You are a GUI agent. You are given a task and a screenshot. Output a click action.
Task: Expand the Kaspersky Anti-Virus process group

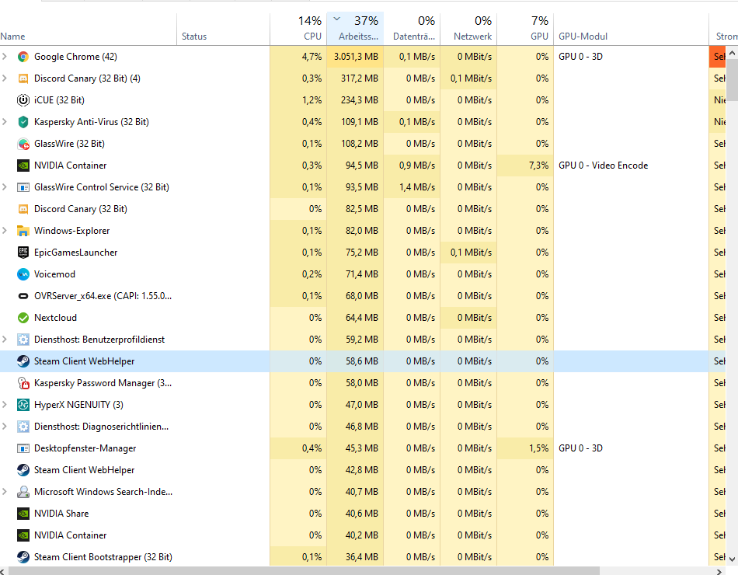(5, 121)
